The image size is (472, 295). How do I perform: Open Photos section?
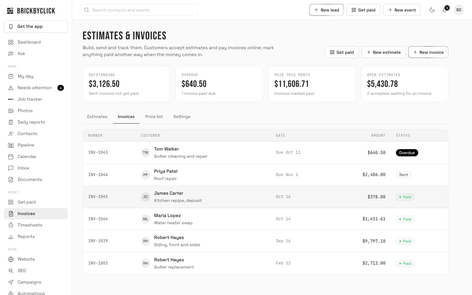coord(36,111)
